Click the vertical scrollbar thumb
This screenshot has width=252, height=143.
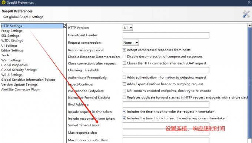pyautogui.click(x=249, y=83)
